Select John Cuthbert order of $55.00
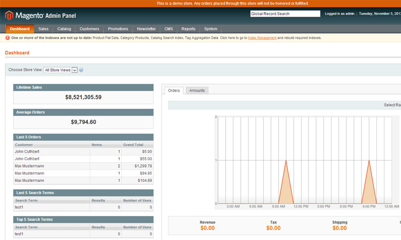401x240 pixels. (83, 158)
